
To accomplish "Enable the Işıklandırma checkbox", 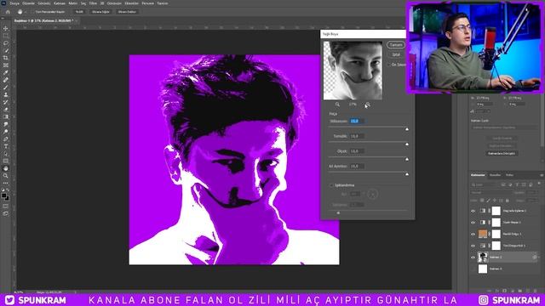I will click(331, 185).
